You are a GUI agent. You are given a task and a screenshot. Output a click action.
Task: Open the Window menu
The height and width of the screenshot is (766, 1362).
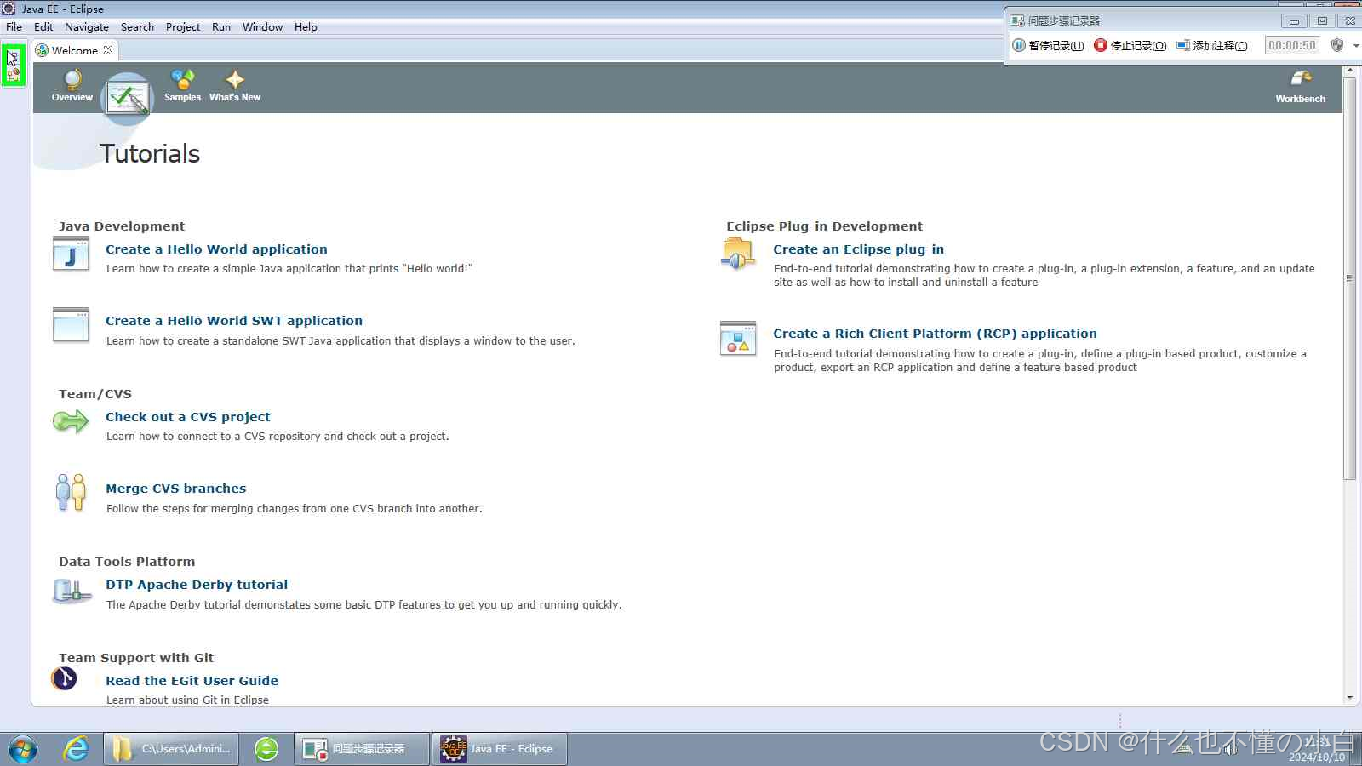point(262,27)
